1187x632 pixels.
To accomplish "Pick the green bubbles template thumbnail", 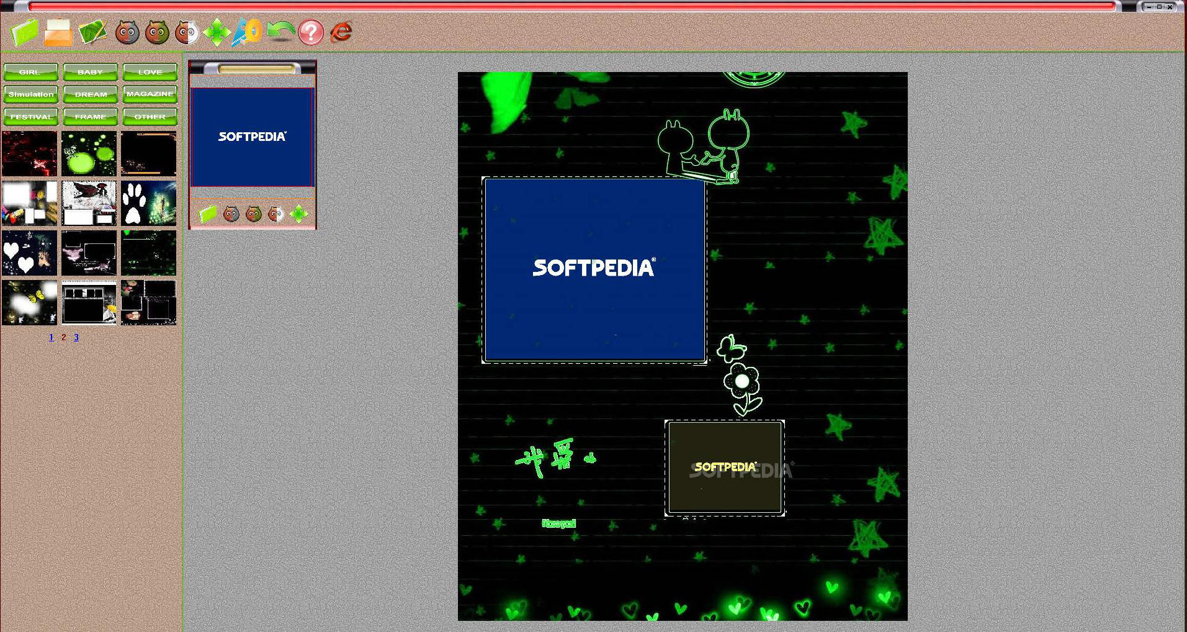I will coord(89,153).
